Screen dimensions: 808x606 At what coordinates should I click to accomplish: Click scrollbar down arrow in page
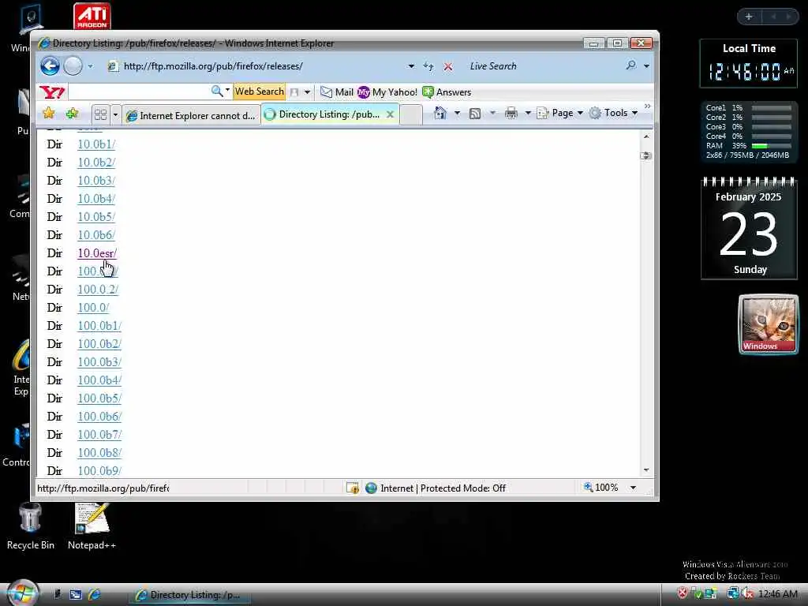646,470
